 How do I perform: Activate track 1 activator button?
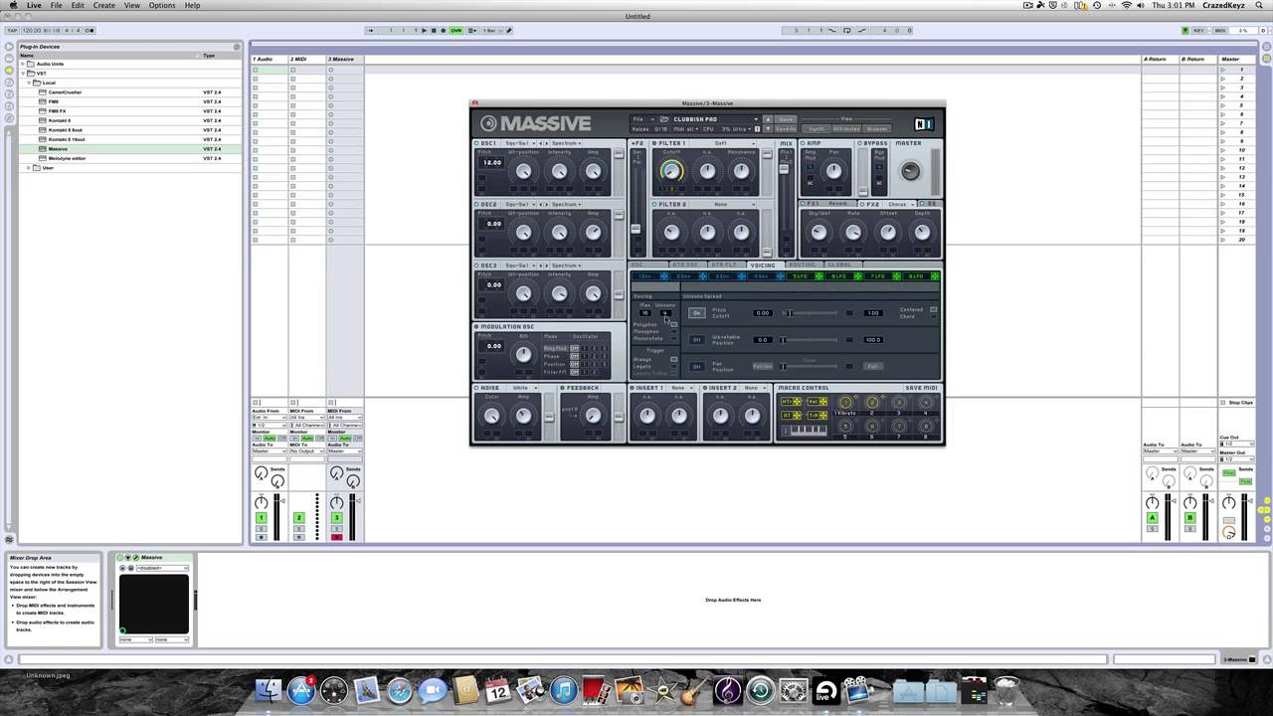click(x=262, y=517)
